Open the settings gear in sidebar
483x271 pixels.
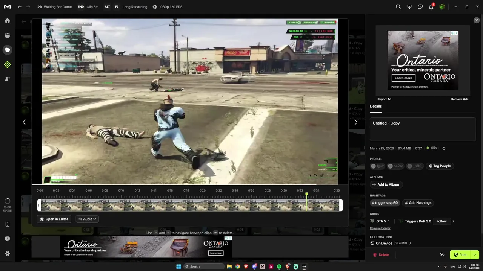(x=7, y=253)
